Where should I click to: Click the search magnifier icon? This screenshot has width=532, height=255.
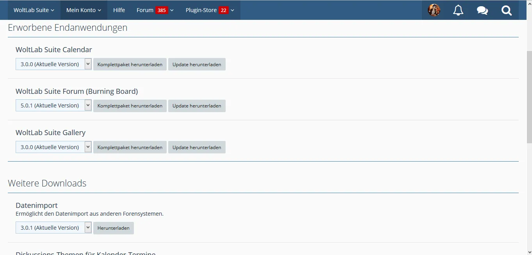(507, 10)
